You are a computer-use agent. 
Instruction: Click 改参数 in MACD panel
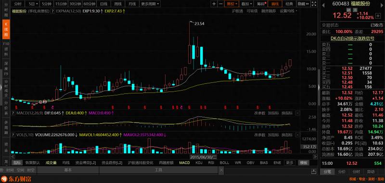click(x=260, y=113)
